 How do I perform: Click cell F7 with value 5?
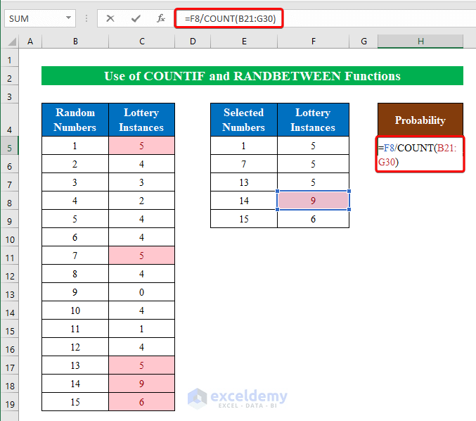[313, 182]
